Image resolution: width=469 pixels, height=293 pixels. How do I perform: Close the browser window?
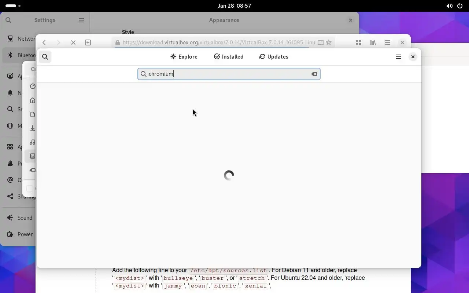pos(402,42)
